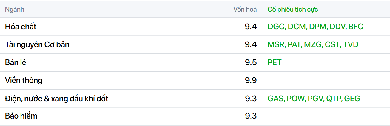Open the DPM stock ticker
The image size is (390, 126).
(317, 27)
